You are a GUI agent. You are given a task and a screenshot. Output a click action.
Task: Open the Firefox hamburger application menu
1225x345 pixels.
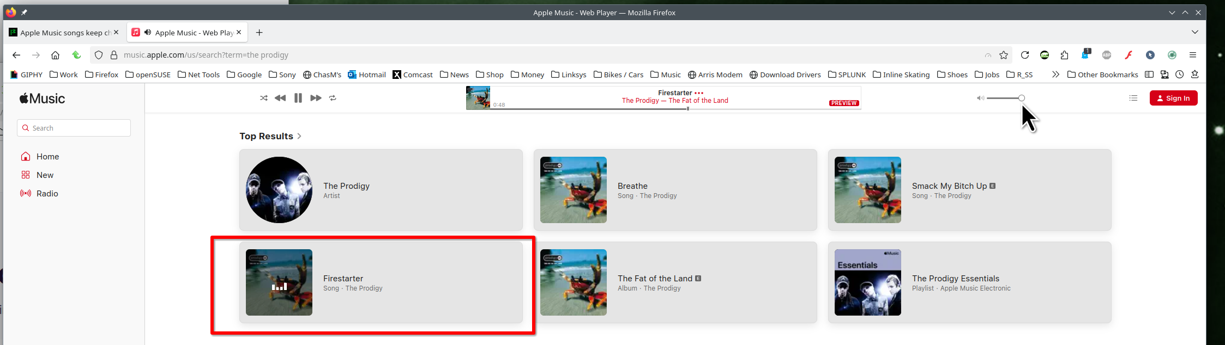point(1193,55)
